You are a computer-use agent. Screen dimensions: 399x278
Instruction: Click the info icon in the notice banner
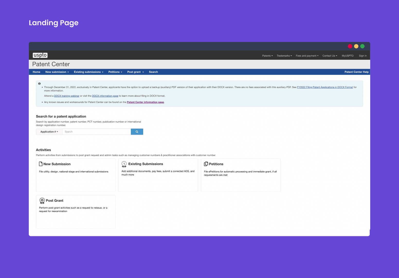click(x=39, y=84)
